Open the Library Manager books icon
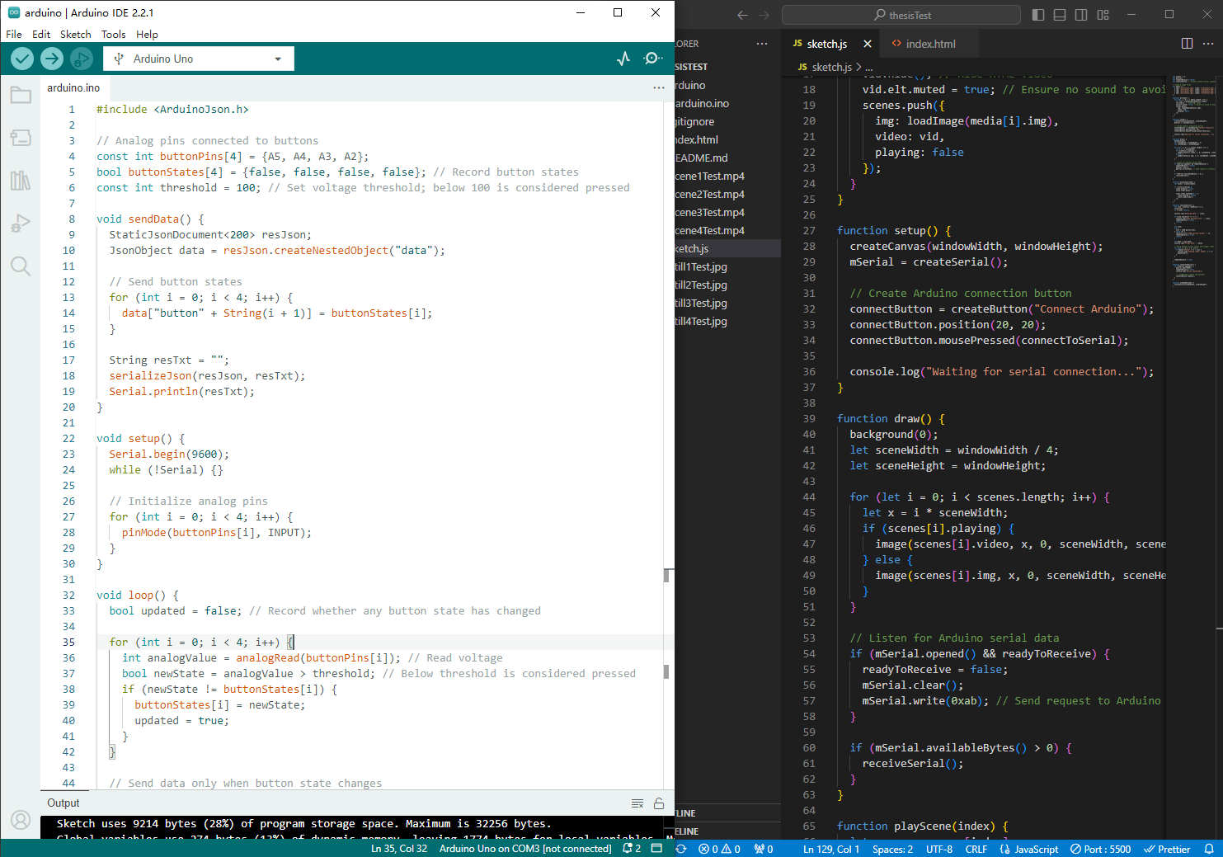The height and width of the screenshot is (857, 1223). [x=21, y=181]
